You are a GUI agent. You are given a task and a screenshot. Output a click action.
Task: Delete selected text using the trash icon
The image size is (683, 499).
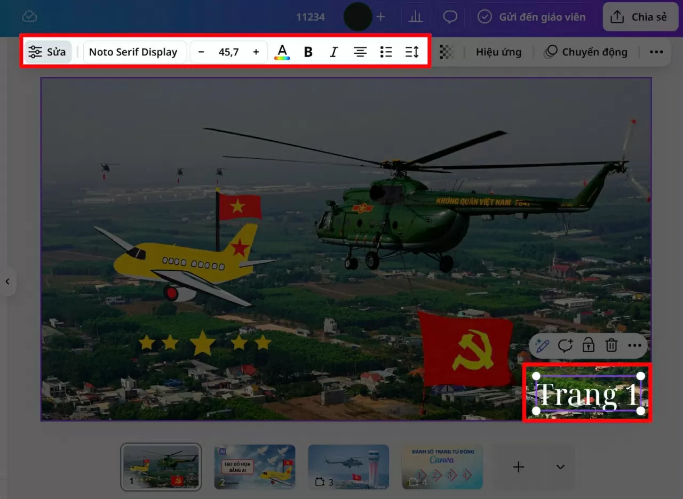(611, 345)
